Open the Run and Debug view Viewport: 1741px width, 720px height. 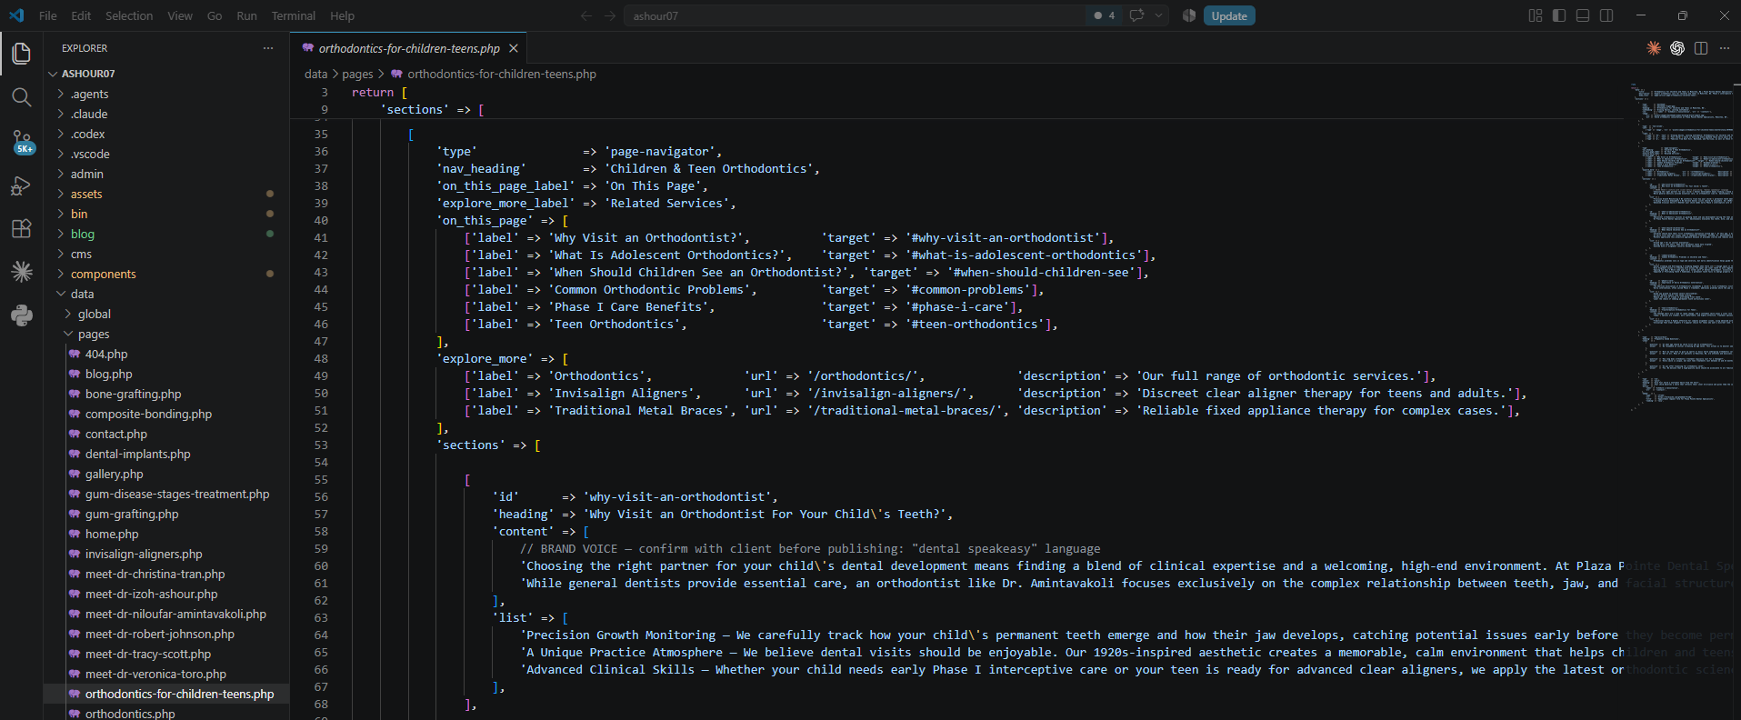point(22,185)
